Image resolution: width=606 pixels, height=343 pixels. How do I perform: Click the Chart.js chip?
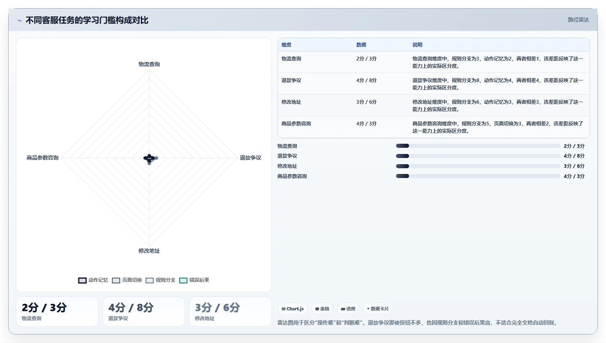293,309
